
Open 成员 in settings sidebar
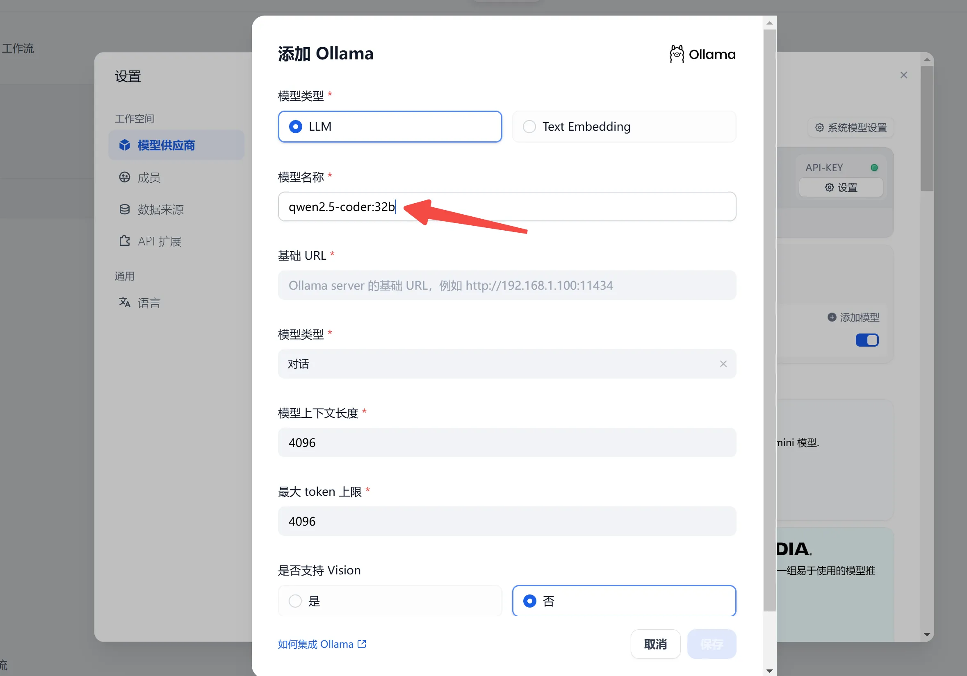point(176,177)
